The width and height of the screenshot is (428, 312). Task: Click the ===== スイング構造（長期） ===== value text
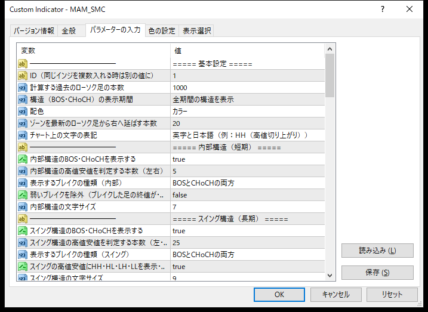click(230, 219)
